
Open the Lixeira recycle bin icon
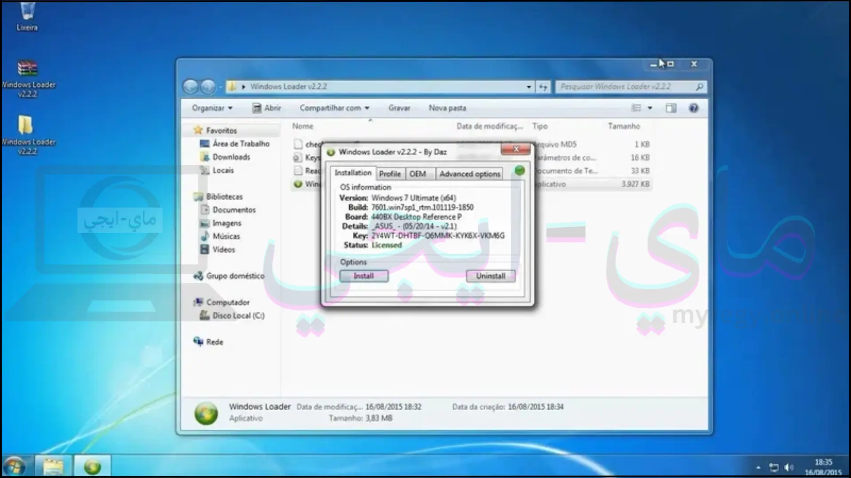click(27, 16)
